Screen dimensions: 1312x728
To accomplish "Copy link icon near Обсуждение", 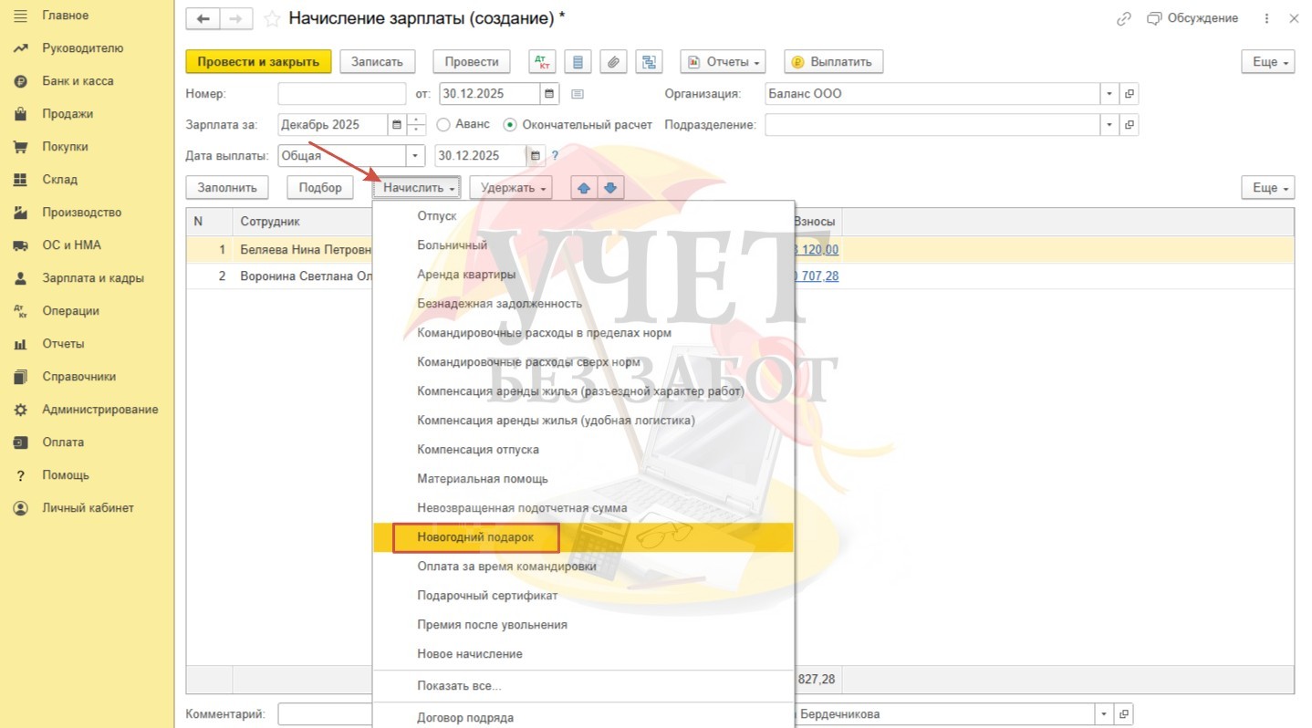I will pyautogui.click(x=1124, y=19).
